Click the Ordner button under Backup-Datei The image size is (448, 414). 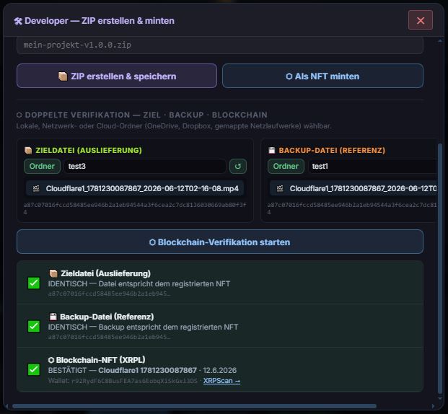(286, 166)
